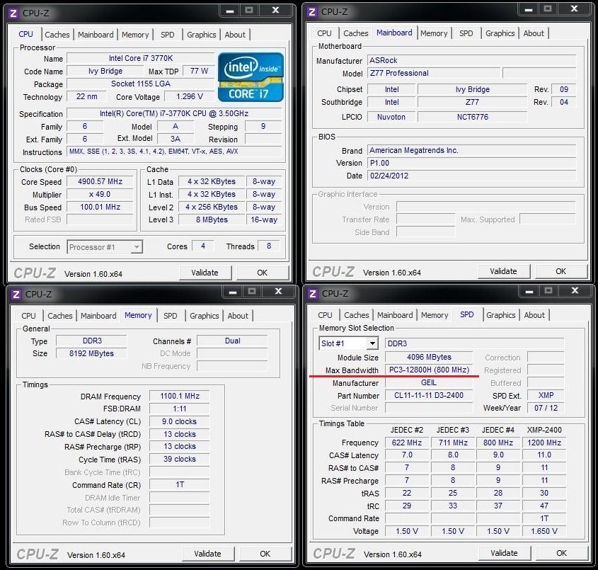Go to About tab in the Memory window
The image size is (598, 570).
[238, 316]
